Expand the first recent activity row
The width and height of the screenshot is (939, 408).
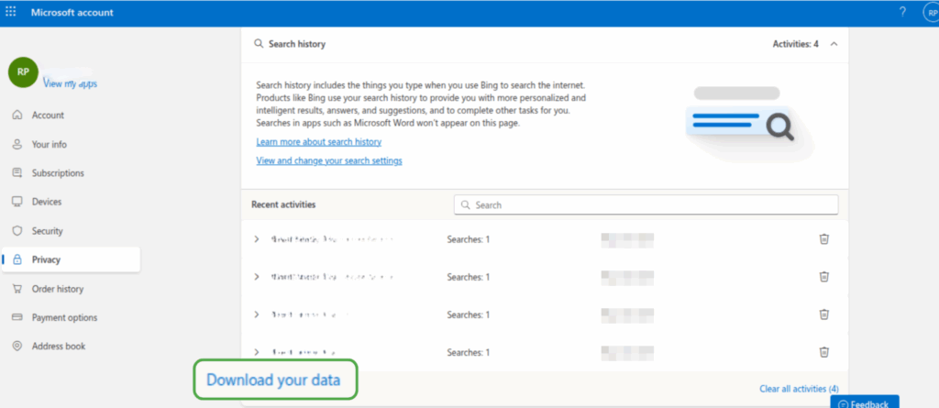257,239
